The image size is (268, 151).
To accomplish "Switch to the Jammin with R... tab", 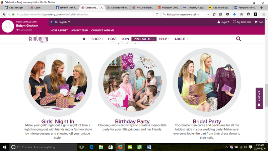I will (x=67, y=7).
